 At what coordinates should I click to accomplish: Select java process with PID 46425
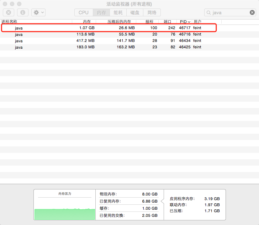pyautogui.click(x=129, y=47)
